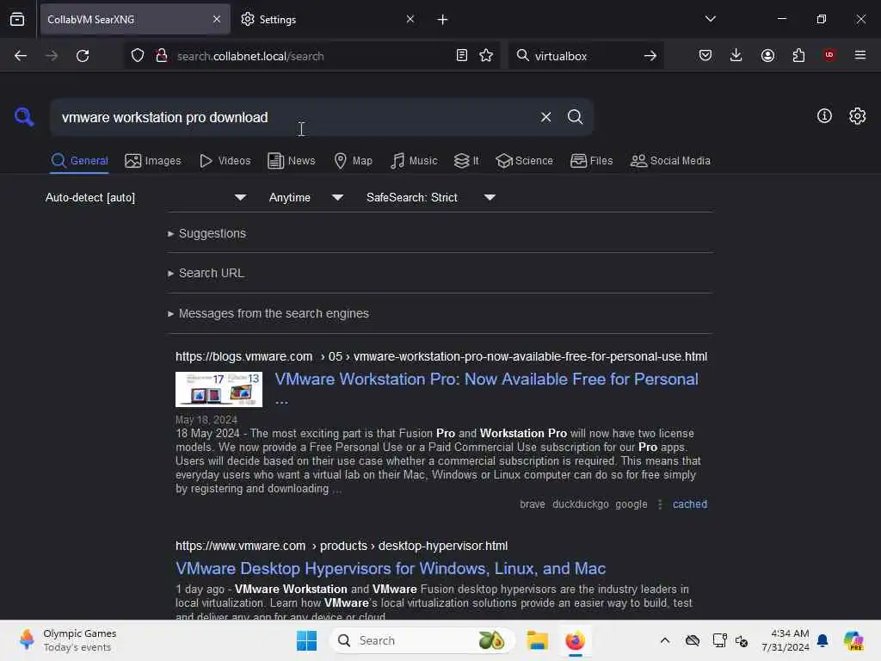Close the Settings tab
This screenshot has width=881, height=661.
pyautogui.click(x=410, y=19)
